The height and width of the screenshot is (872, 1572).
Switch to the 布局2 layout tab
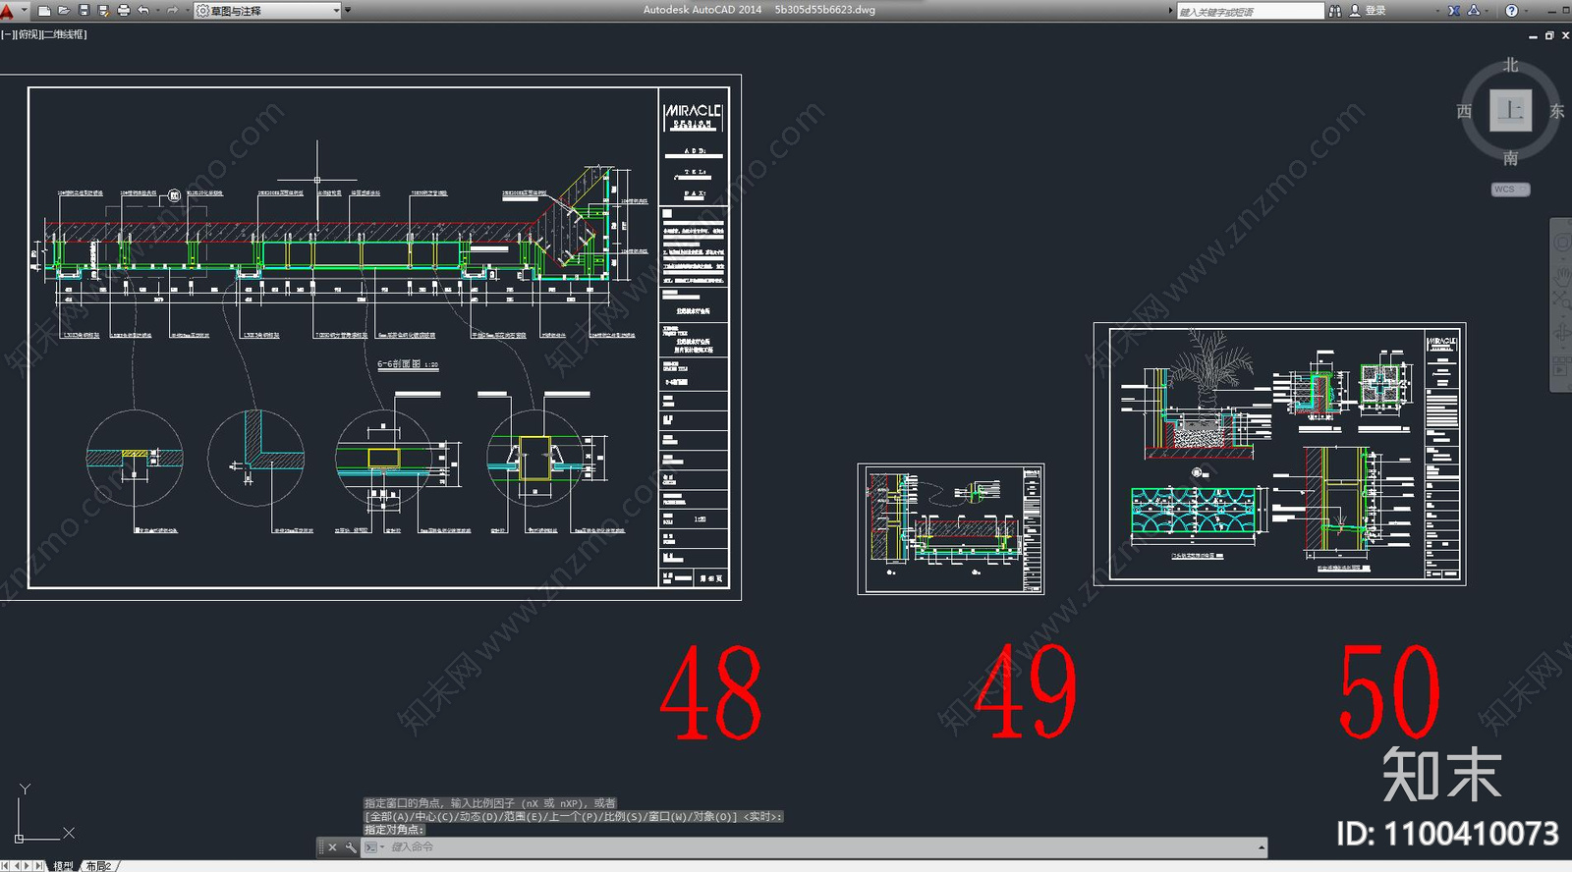pos(98,866)
